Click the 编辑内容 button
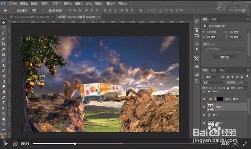Viewport: 251px width, 149px height. click(224, 57)
